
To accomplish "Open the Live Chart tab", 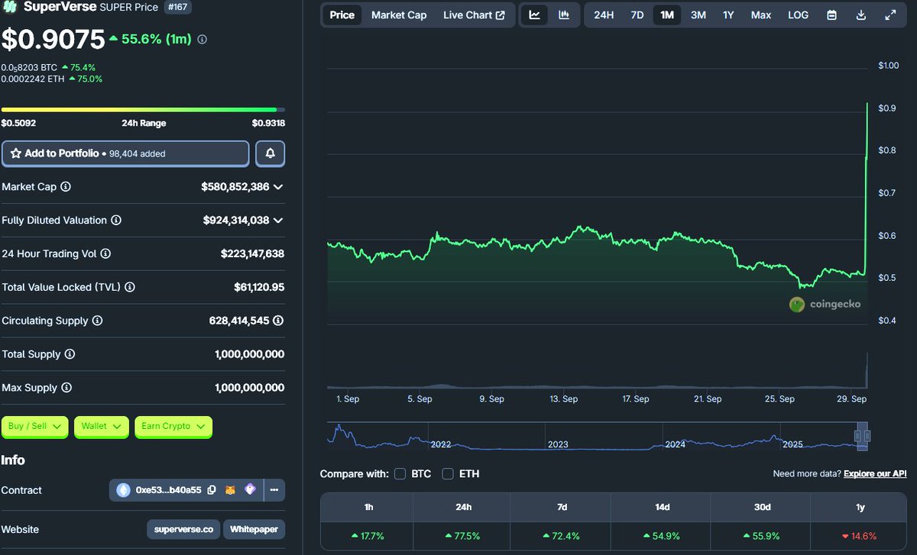I will (x=474, y=15).
